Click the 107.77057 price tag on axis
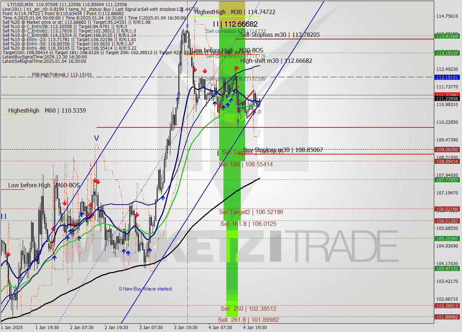This screenshot has width=462, height=332. (447, 180)
